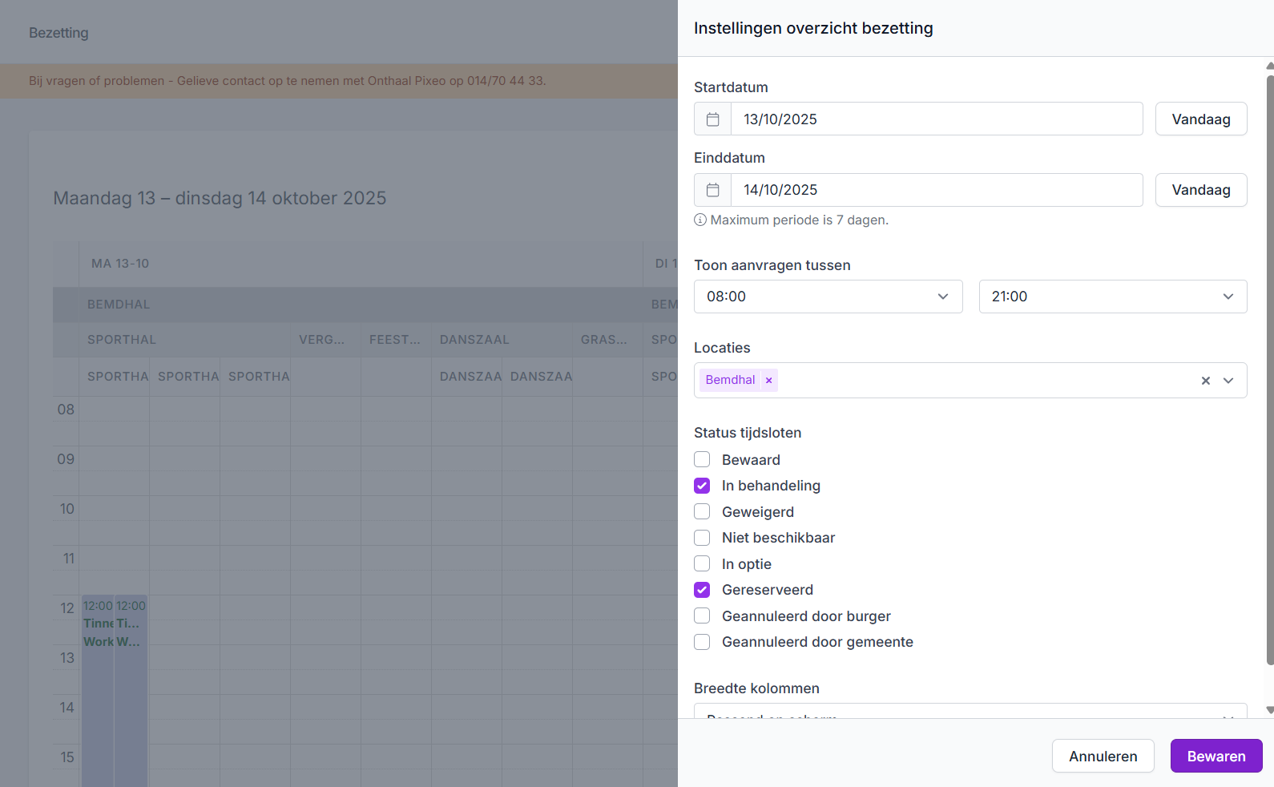The image size is (1274, 787).
Task: Click the calendar icon next to Startdatum
Action: (x=712, y=119)
